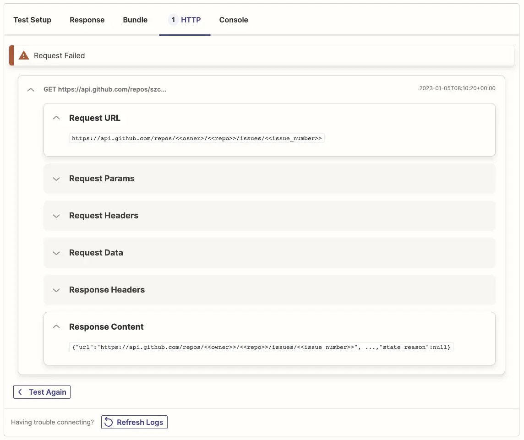
Task: Expand the Response Headers section
Action: click(56, 290)
